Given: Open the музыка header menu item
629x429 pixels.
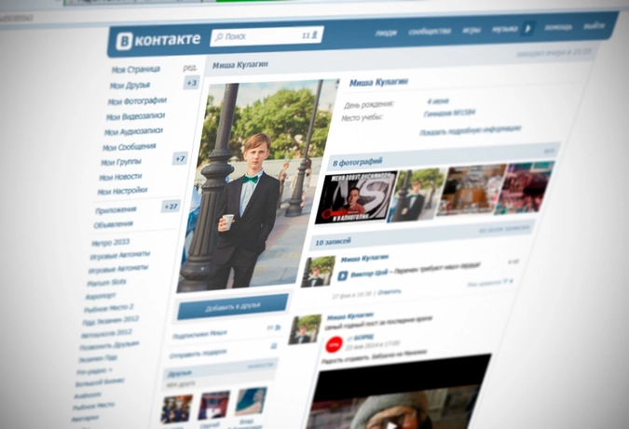Looking at the screenshot, I should pos(505,29).
